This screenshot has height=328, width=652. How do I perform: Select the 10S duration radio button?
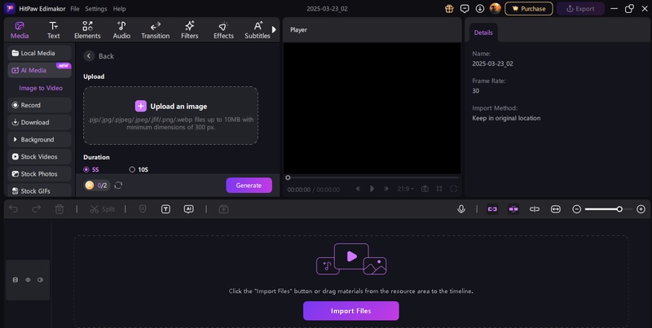(132, 169)
